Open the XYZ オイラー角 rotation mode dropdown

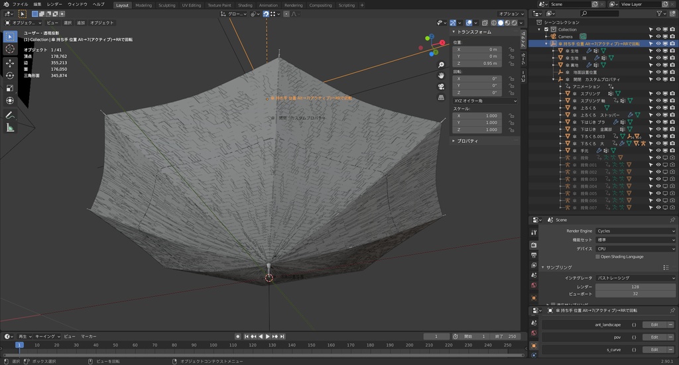tap(485, 101)
